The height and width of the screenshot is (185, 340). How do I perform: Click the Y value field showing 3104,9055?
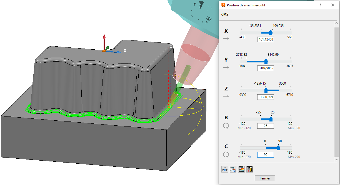[266, 68]
